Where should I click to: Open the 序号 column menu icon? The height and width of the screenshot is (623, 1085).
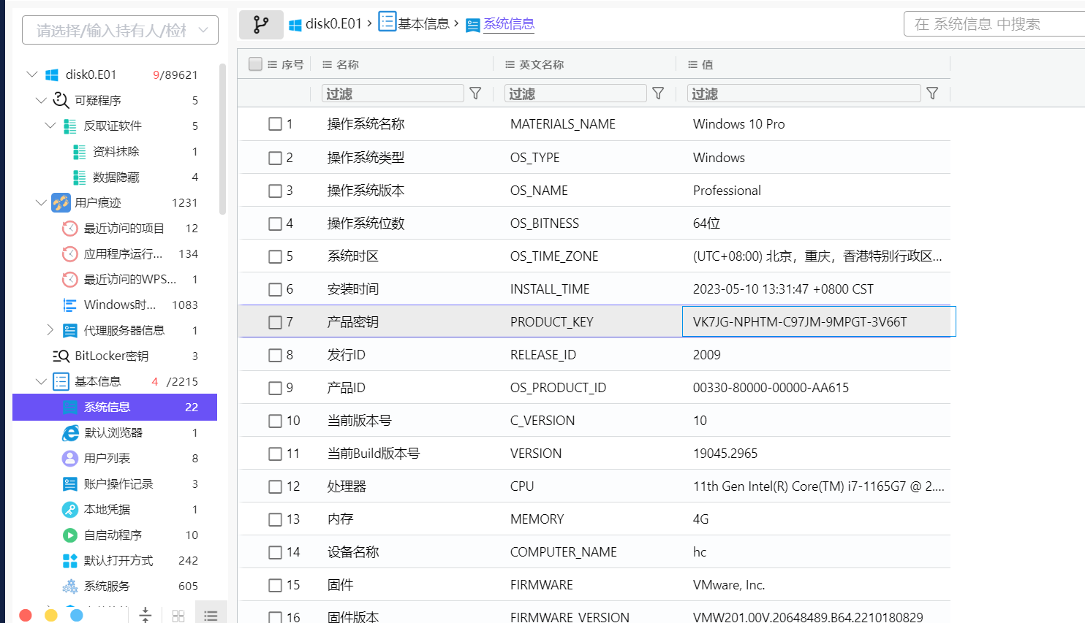click(273, 64)
